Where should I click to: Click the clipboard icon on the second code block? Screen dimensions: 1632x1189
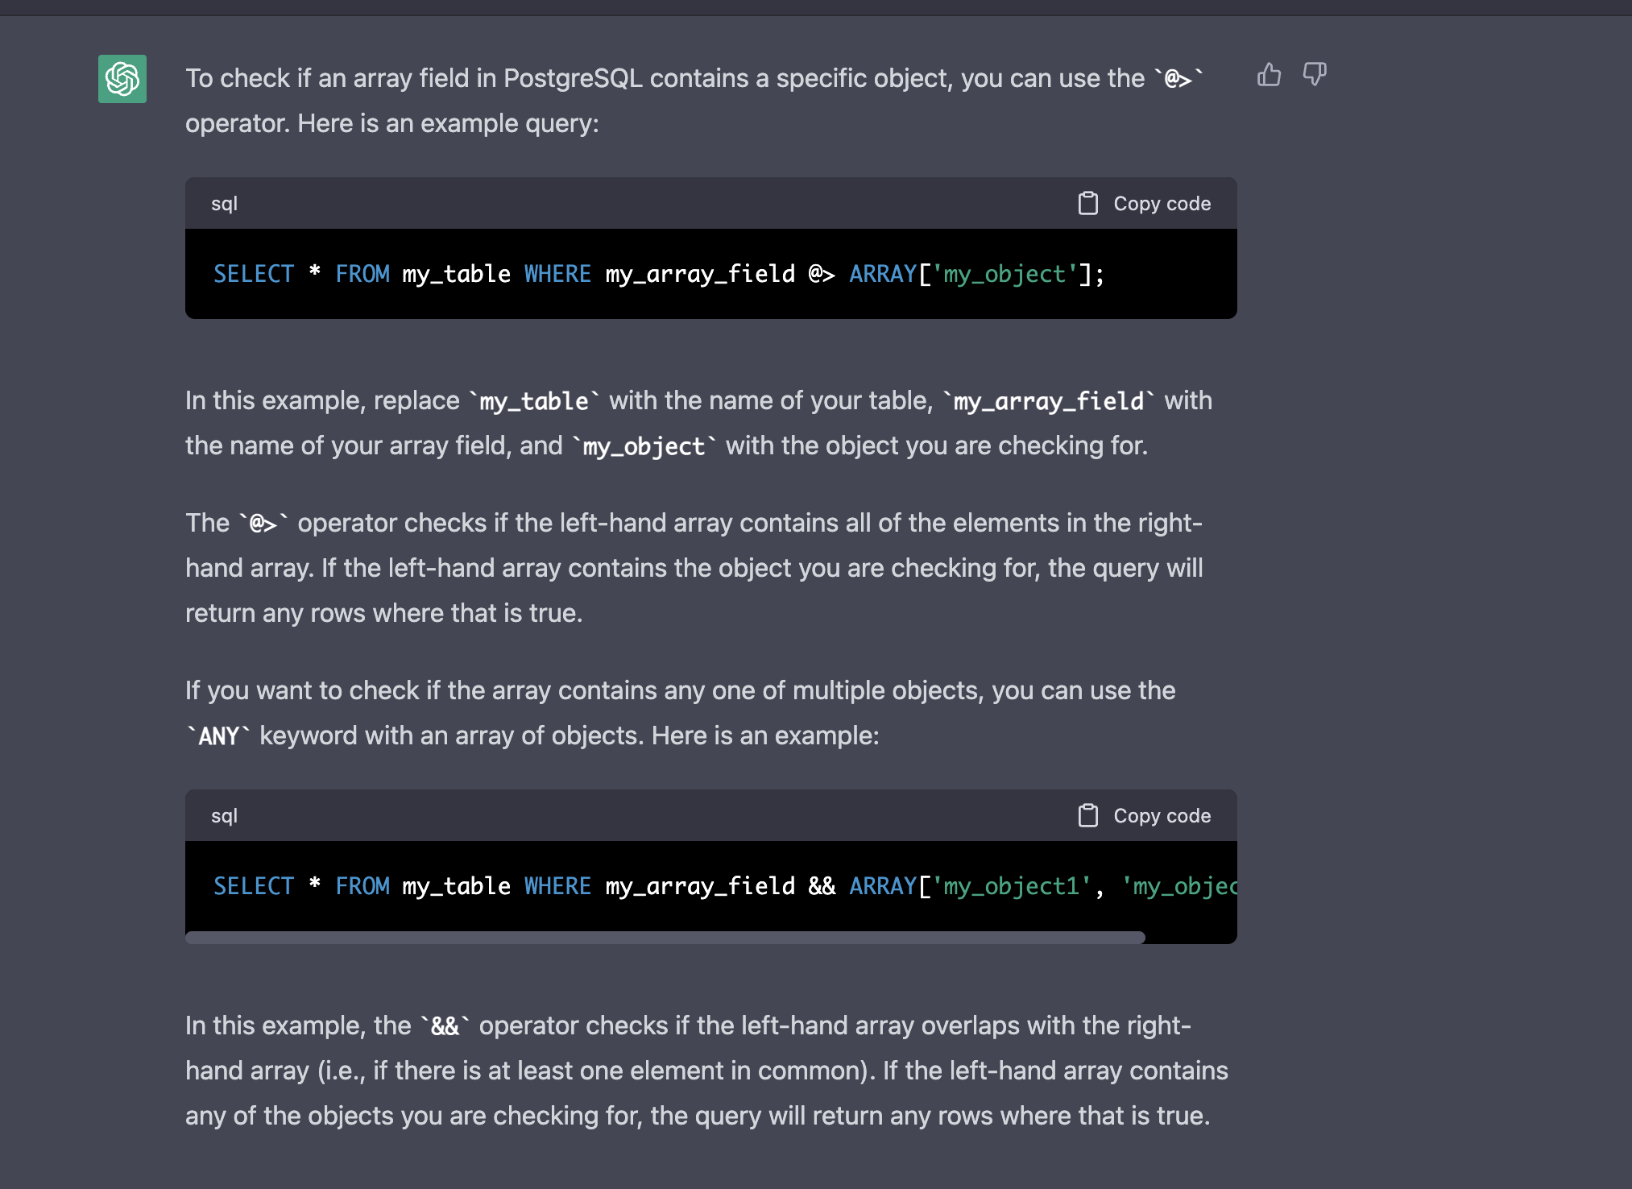click(1087, 815)
